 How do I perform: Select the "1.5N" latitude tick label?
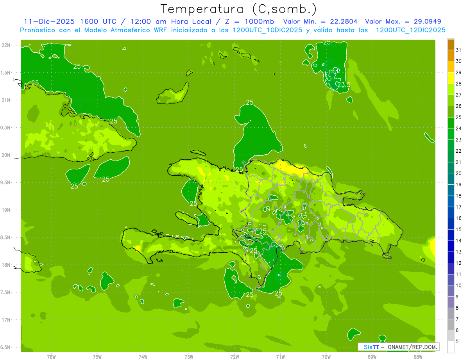pyautogui.click(x=6, y=73)
